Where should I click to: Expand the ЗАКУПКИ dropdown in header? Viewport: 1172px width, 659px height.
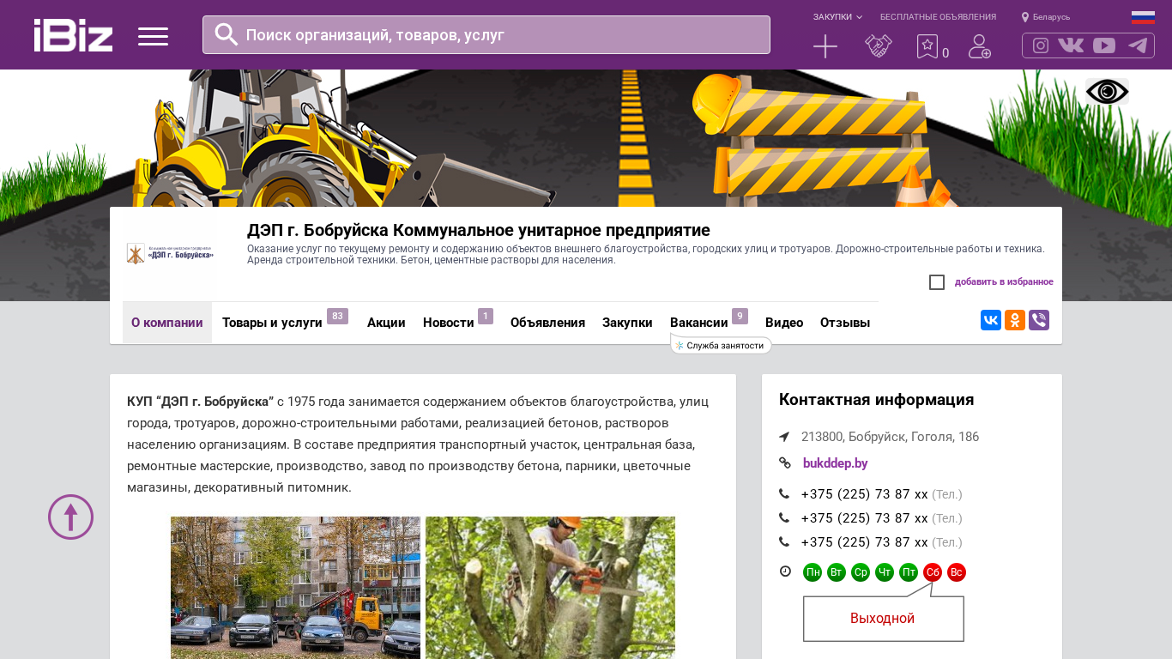pyautogui.click(x=837, y=17)
